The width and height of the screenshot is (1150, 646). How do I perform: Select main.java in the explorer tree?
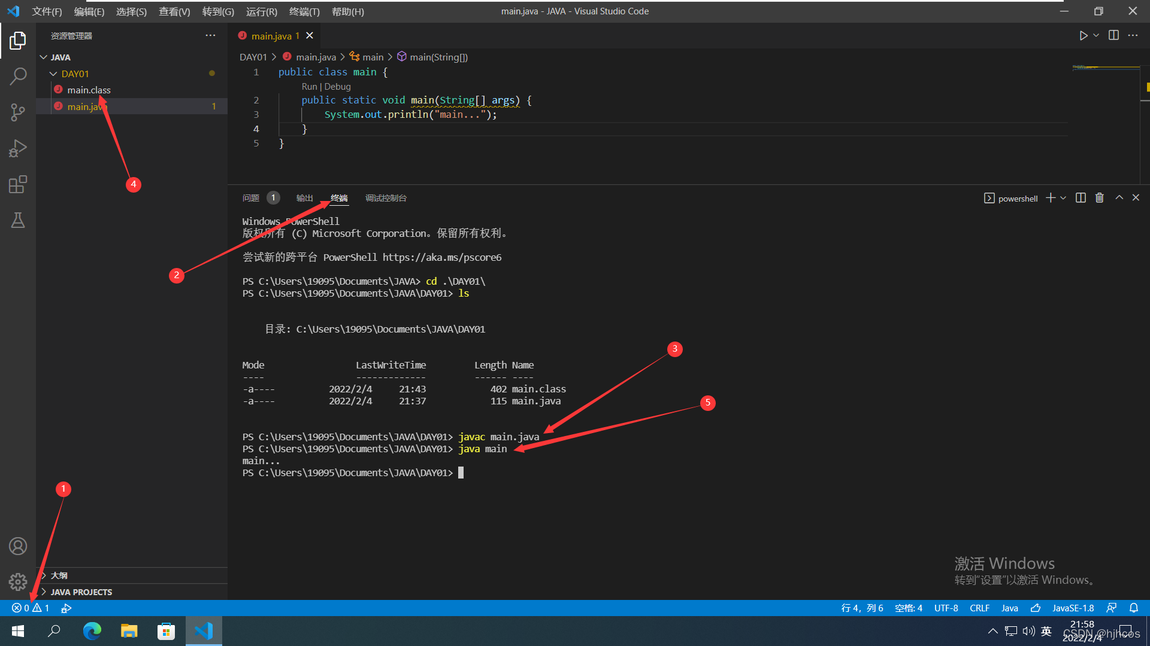[x=132, y=106]
